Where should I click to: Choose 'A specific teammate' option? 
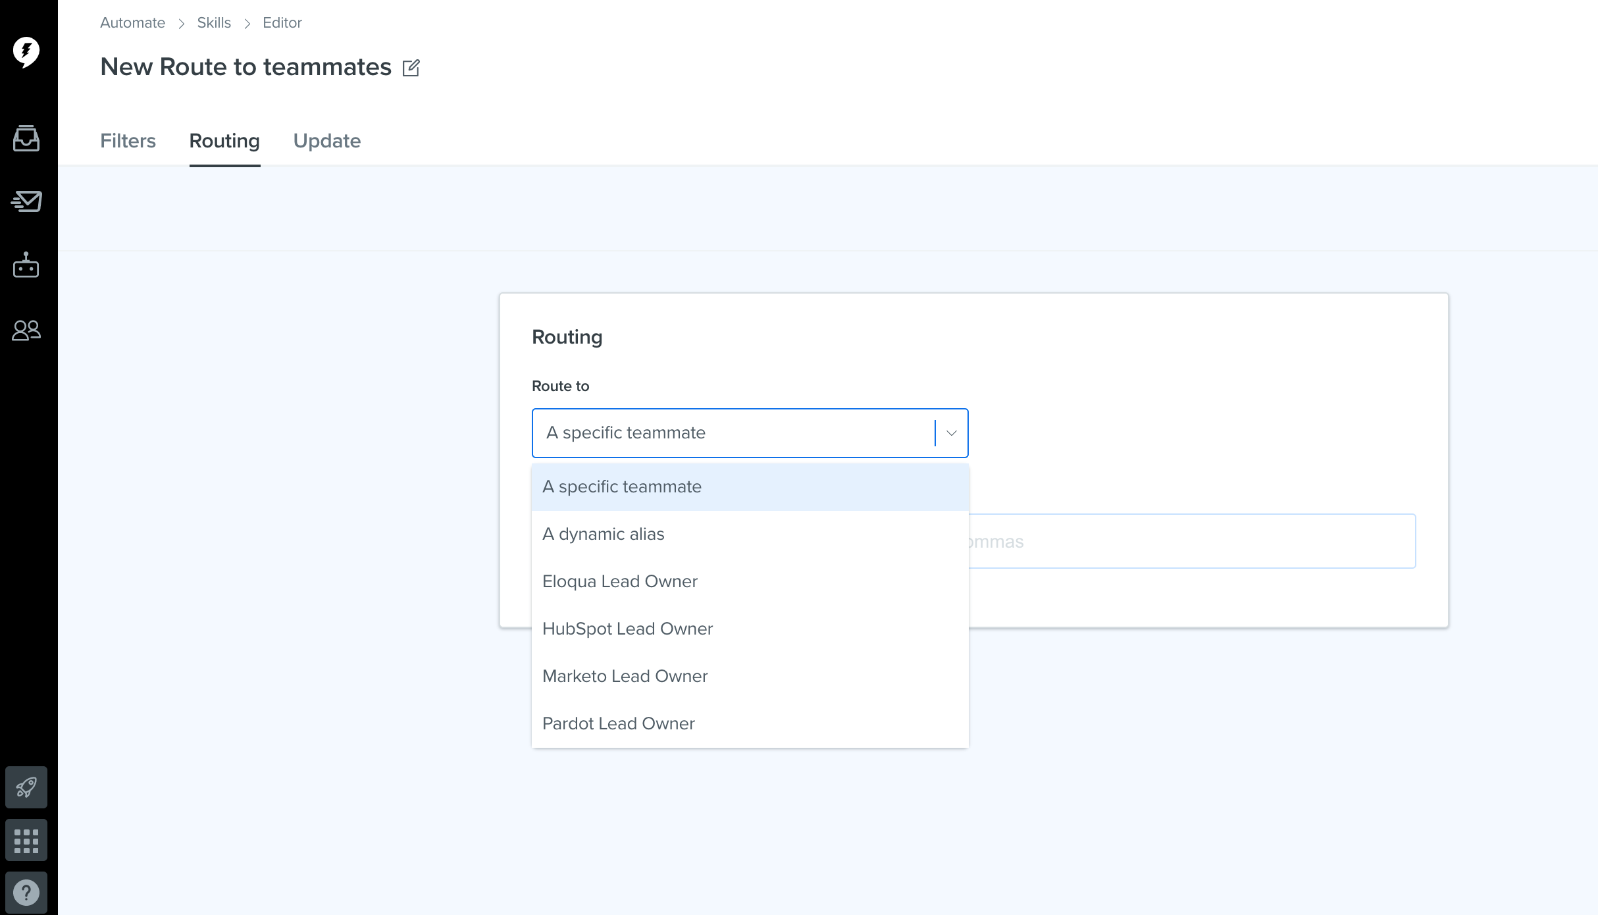[750, 487]
